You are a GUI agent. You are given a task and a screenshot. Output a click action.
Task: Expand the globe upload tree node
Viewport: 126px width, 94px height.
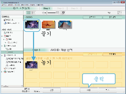click(2, 72)
